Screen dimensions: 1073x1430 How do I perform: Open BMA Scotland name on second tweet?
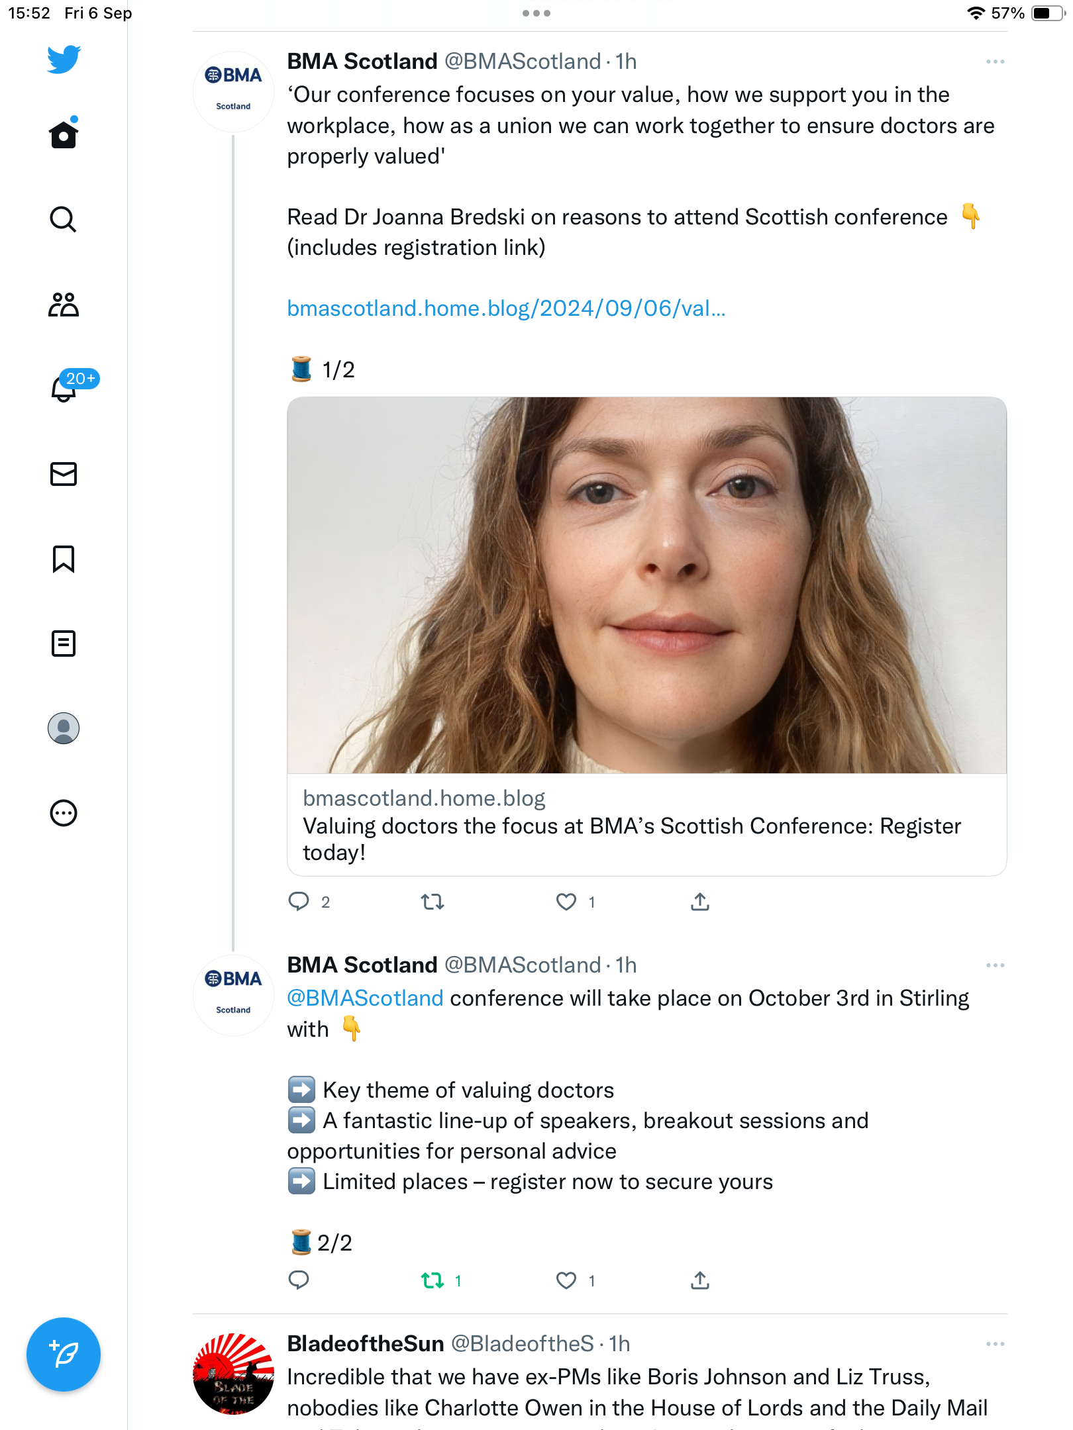[362, 965]
